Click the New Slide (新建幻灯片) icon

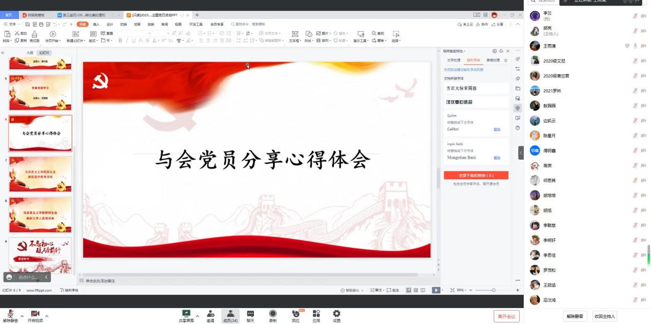point(75,34)
